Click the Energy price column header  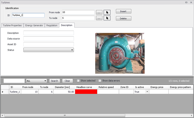click(x=159, y=87)
